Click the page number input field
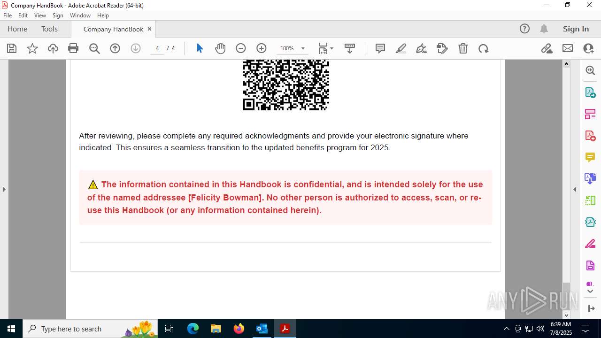Screen dimensions: 601x338 157,48
